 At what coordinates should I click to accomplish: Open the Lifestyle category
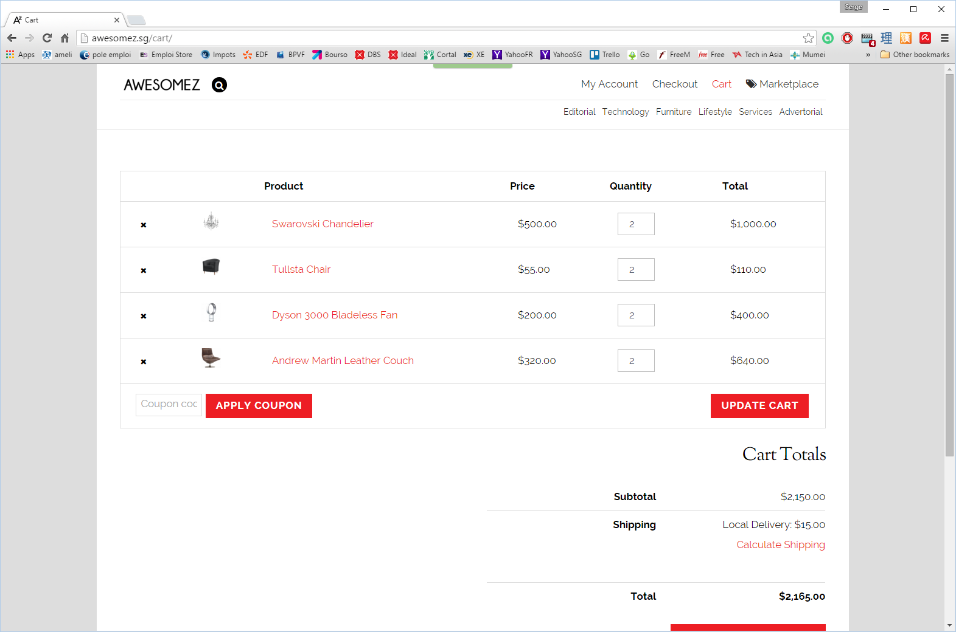(x=715, y=112)
